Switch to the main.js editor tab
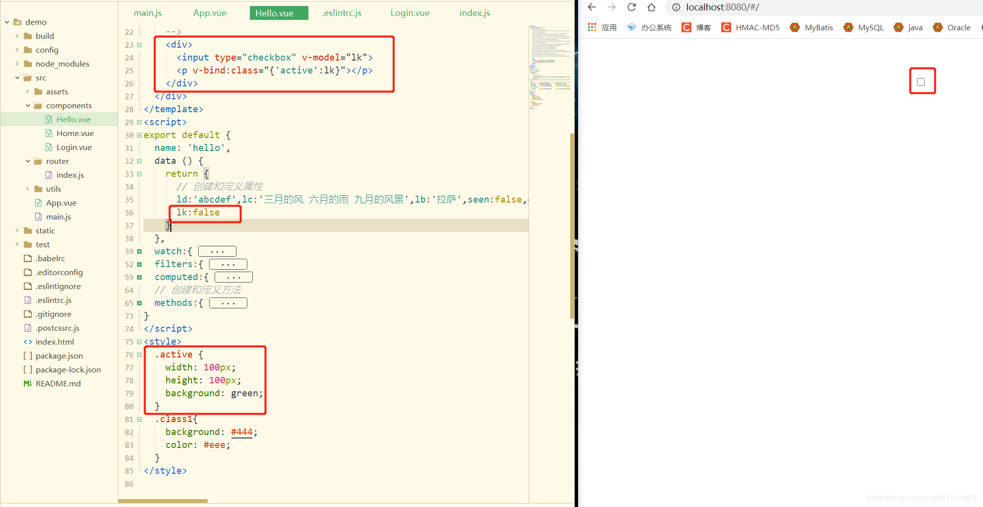 (x=148, y=13)
